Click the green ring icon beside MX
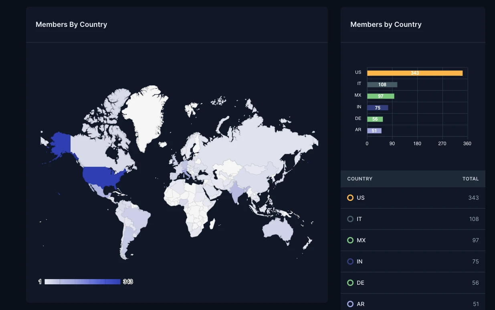 pyautogui.click(x=350, y=240)
